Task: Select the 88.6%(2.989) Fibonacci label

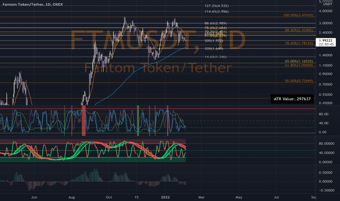Action: click(x=215, y=23)
